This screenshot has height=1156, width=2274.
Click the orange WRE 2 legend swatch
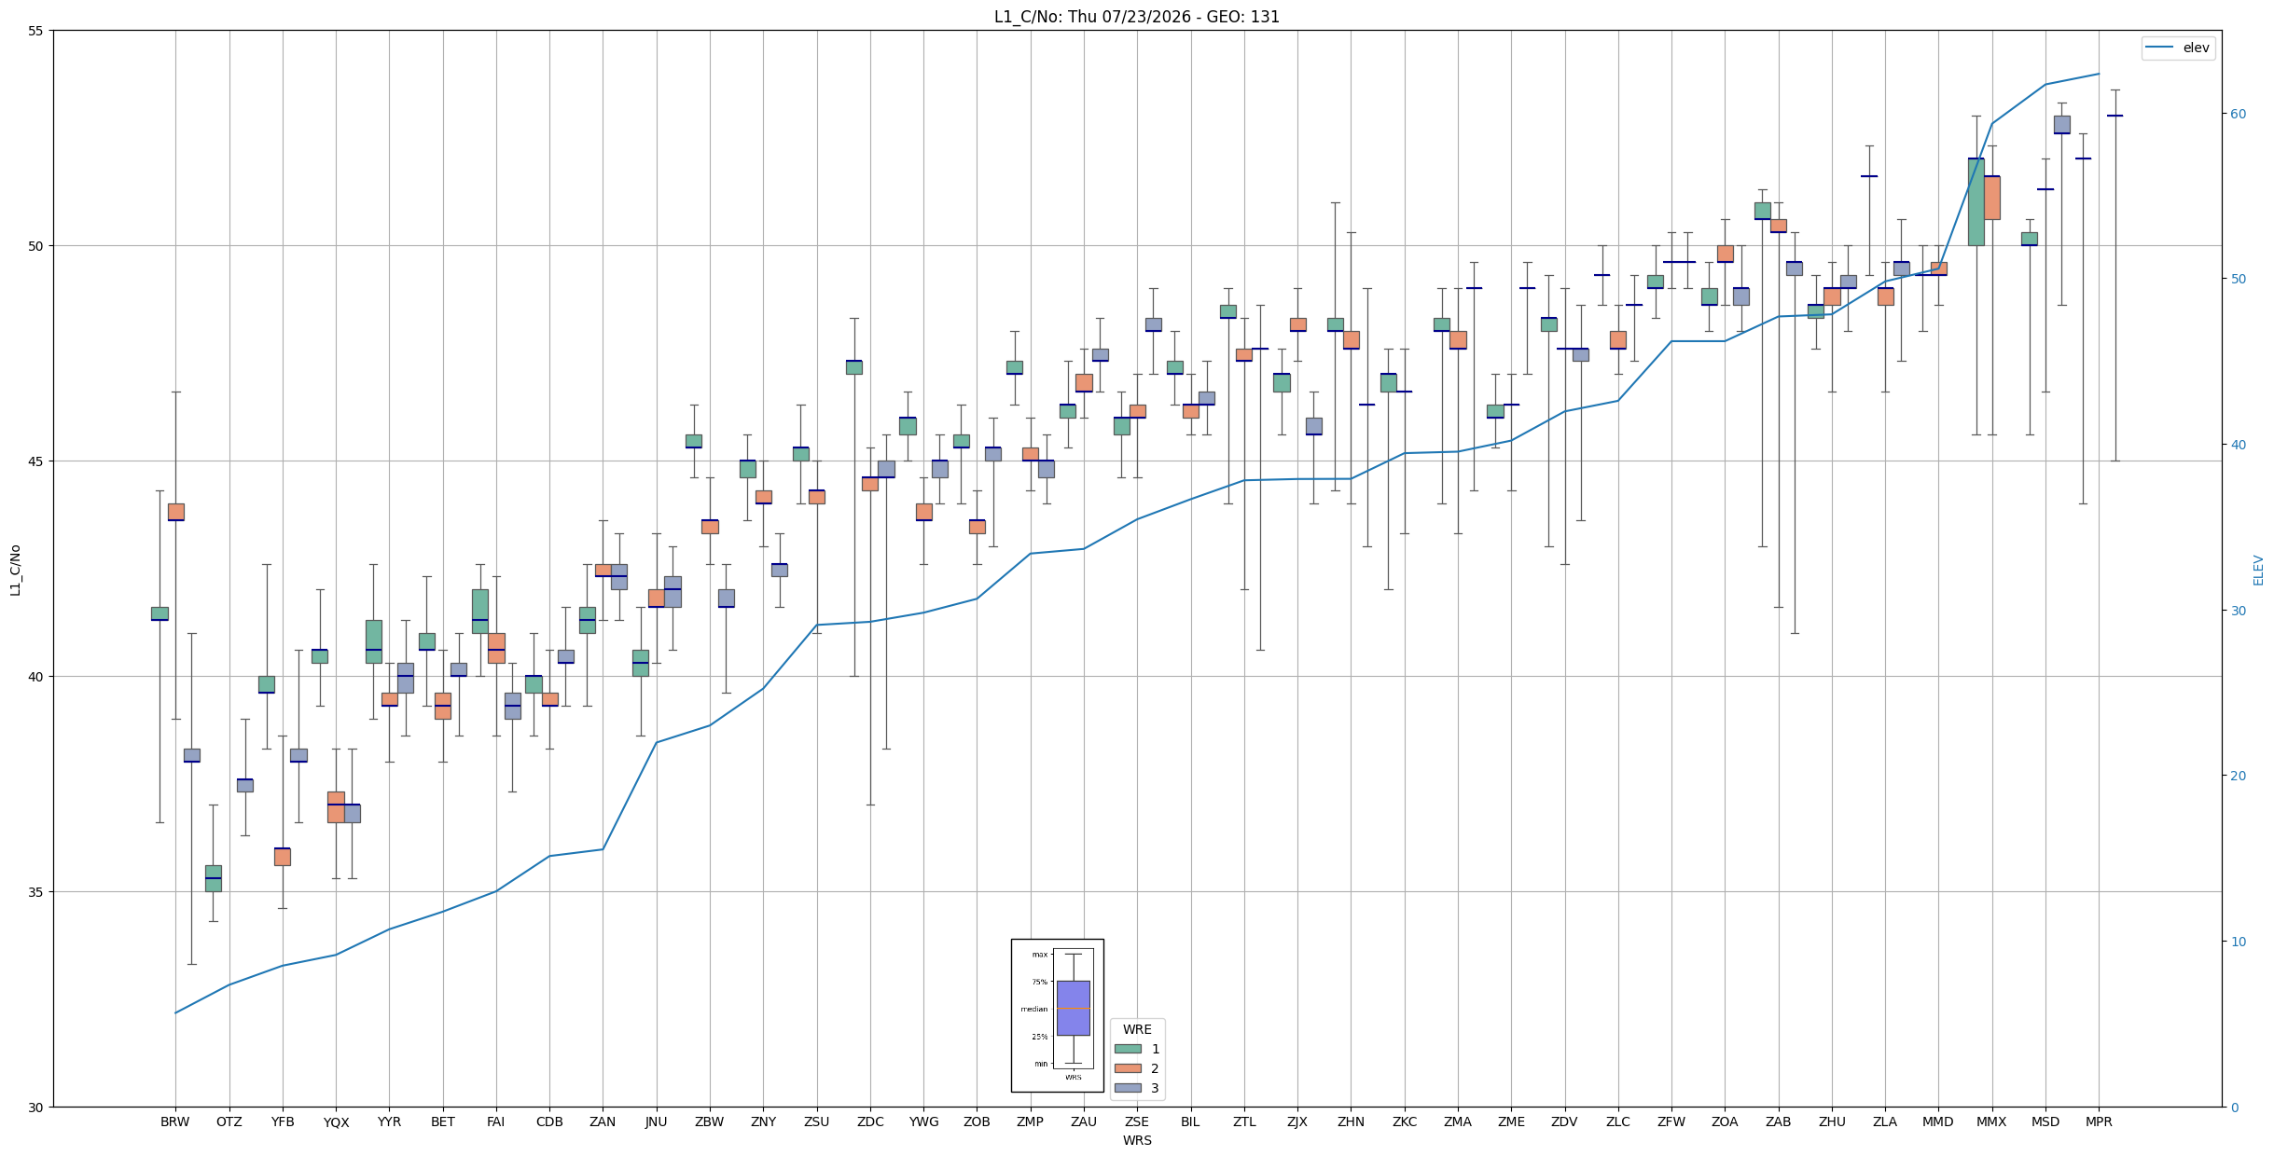pyautogui.click(x=1127, y=1068)
